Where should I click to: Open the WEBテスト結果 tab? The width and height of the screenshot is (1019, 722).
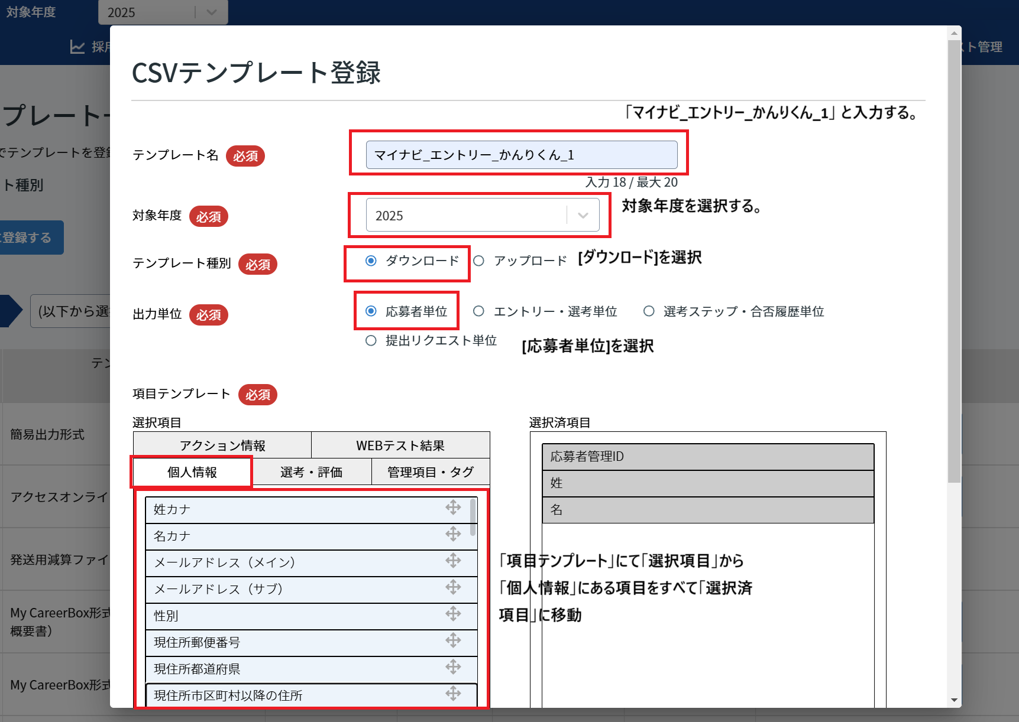tap(400, 445)
